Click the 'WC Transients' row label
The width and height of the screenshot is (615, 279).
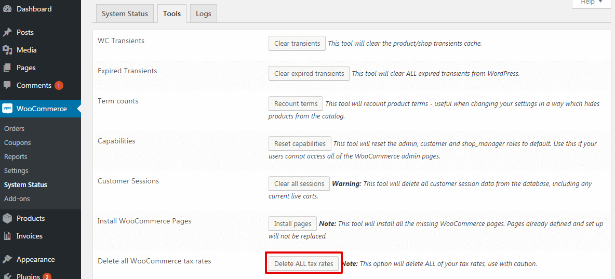121,41
